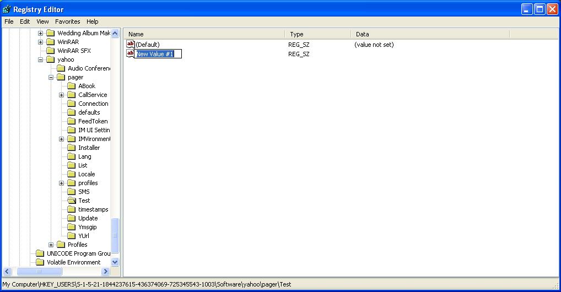Minimize the Registry Editor window
Screen dimensions: 561x292
tap(527, 9)
